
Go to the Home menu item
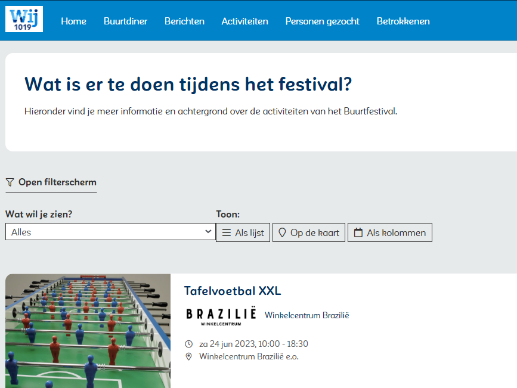[x=73, y=21]
